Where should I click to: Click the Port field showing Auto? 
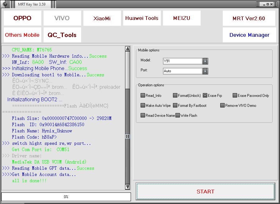183,71
